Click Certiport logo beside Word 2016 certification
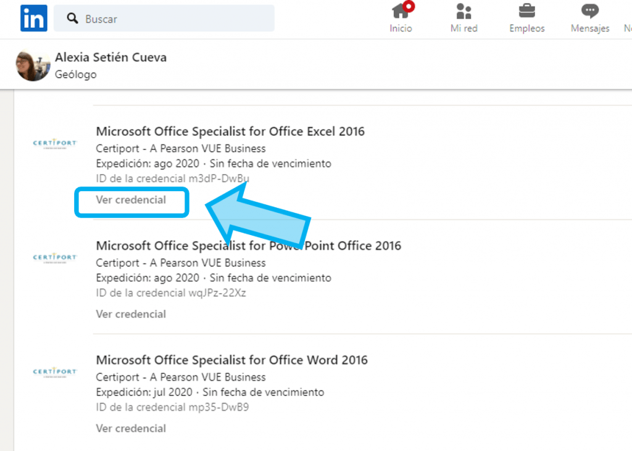Image resolution: width=632 pixels, height=451 pixels. tap(55, 372)
